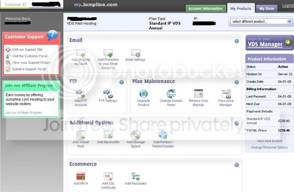The width and height of the screenshot is (294, 192).
Task: Click the Customer Support question mark icon
Action: point(52,35)
